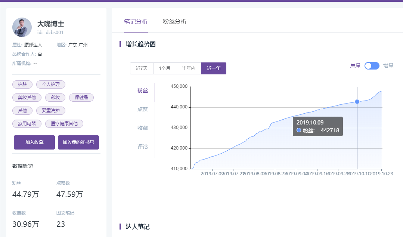The width and height of the screenshot is (403, 237).
Task: Click the 图文笔记 count 23
Action: click(61, 224)
